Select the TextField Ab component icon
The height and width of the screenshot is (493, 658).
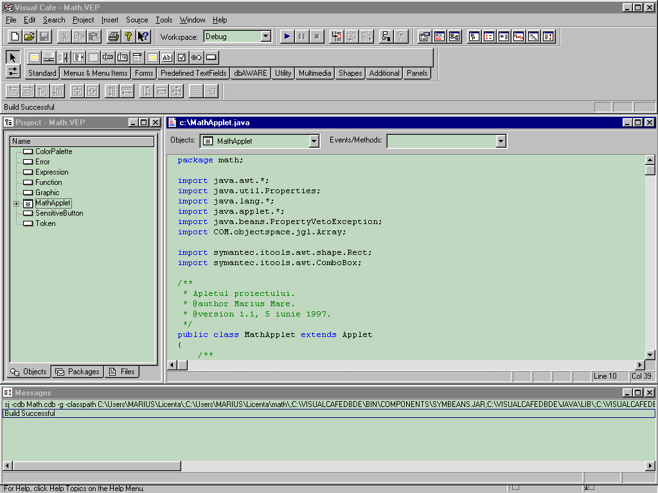pyautogui.click(x=167, y=57)
